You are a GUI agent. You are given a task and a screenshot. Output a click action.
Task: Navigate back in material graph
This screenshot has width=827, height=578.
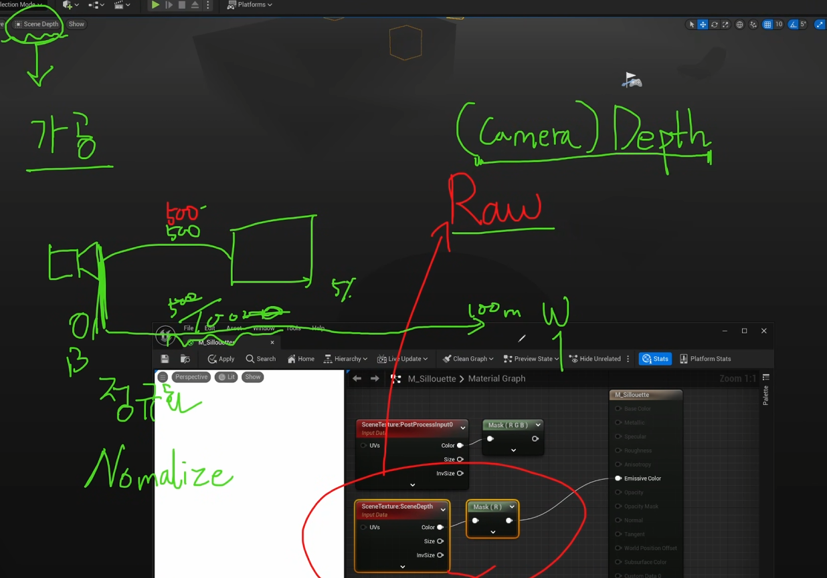(357, 379)
